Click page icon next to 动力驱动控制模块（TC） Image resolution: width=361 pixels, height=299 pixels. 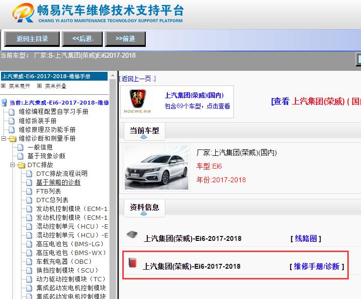[29, 279]
